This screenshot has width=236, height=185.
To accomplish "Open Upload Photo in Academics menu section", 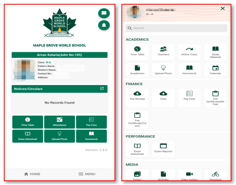I will (163, 70).
